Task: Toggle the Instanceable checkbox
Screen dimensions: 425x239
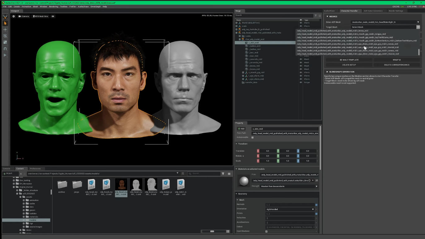Action: click(x=253, y=137)
